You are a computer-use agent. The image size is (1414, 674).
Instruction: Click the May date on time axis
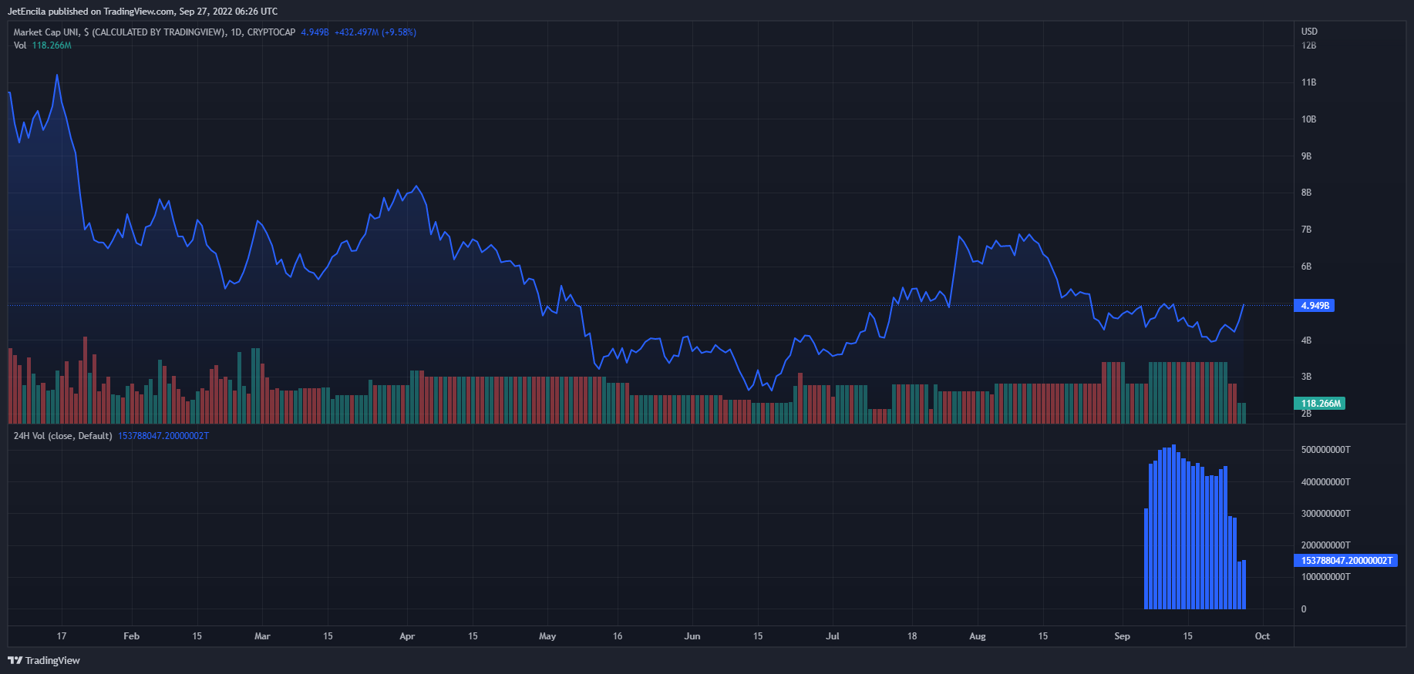pos(547,636)
